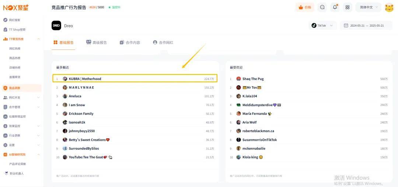Viewport: 398px width, 187px height.
Task: Click the calendar icon in date range
Action: 346,25
